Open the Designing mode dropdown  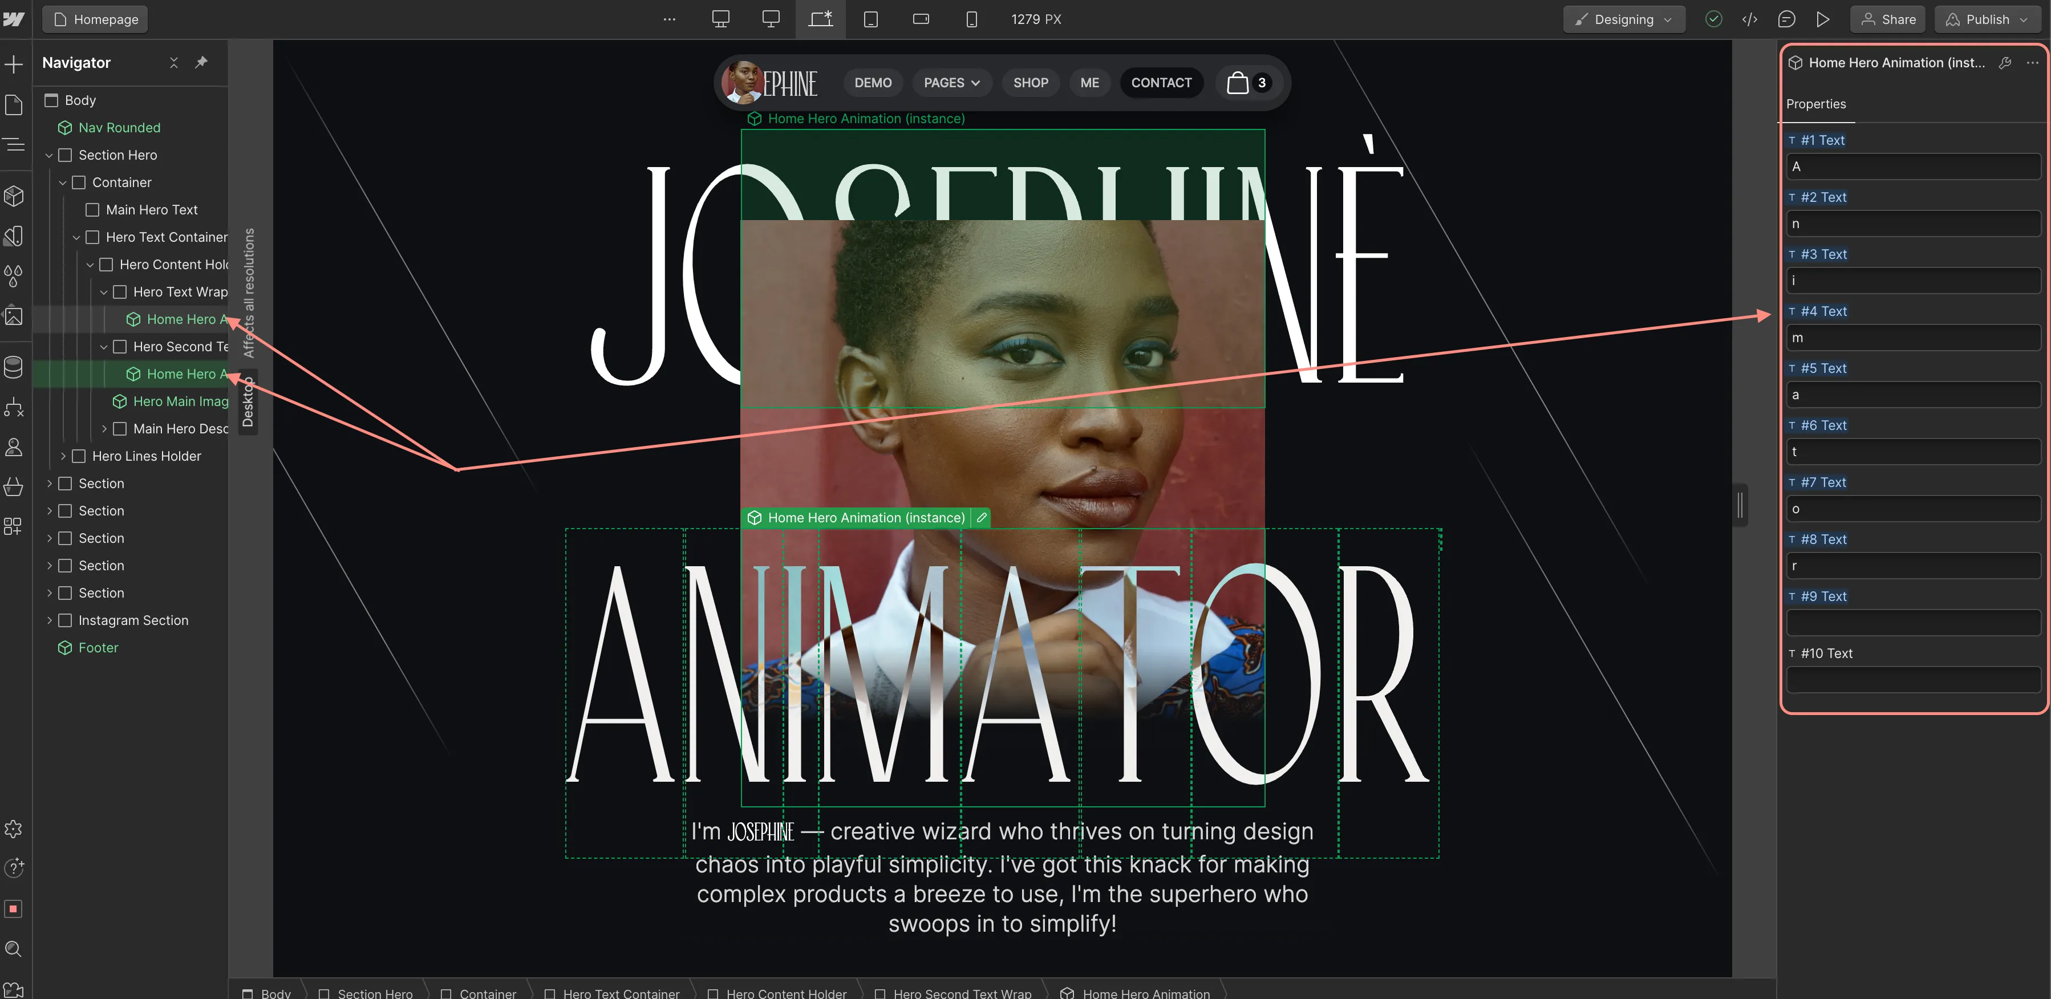[x=1623, y=19]
